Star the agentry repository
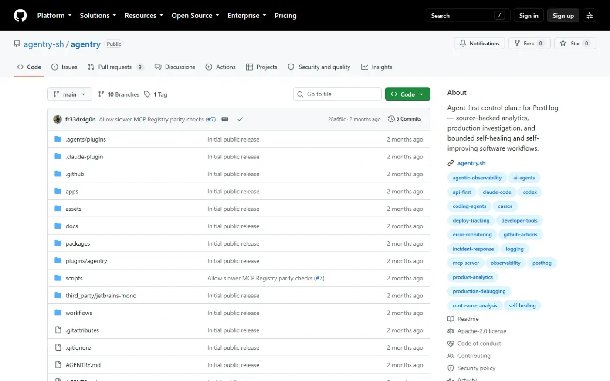 [x=575, y=44]
